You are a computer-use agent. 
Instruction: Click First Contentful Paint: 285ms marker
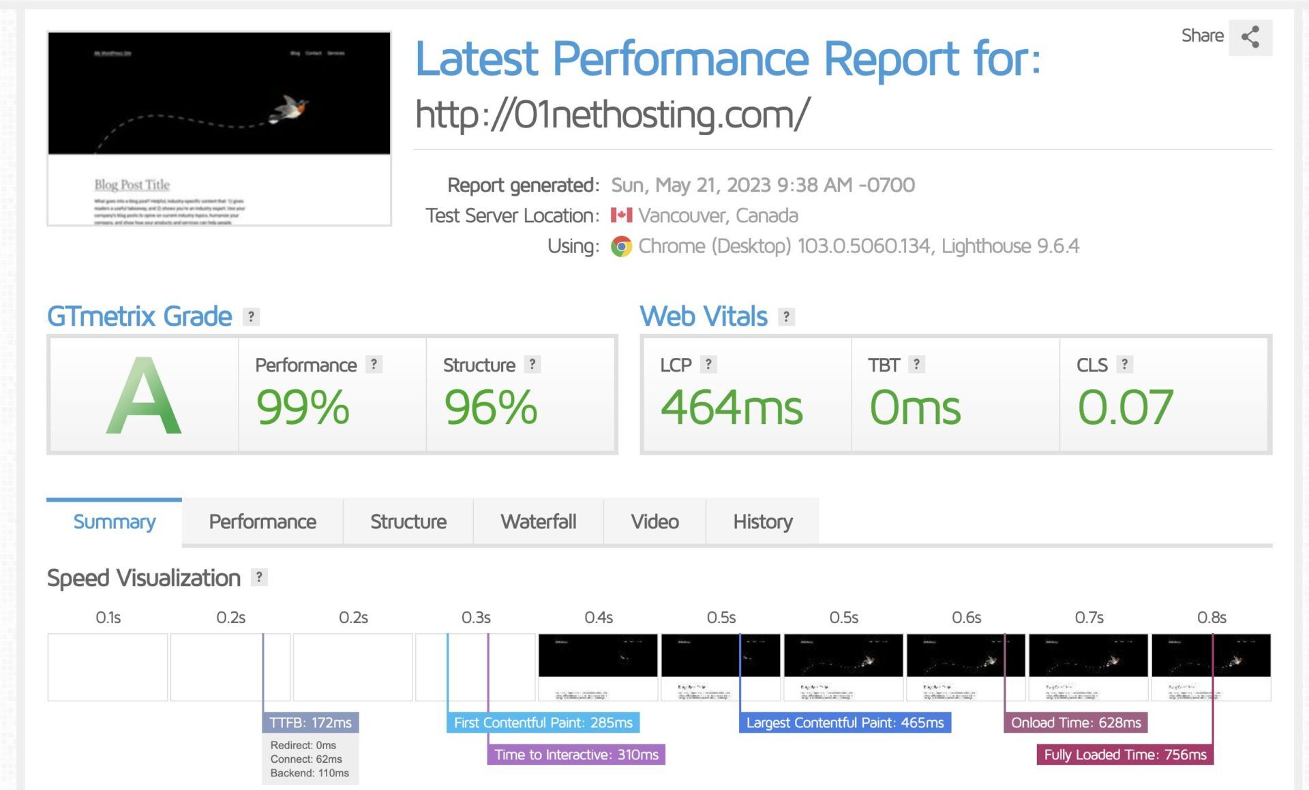[x=543, y=723]
